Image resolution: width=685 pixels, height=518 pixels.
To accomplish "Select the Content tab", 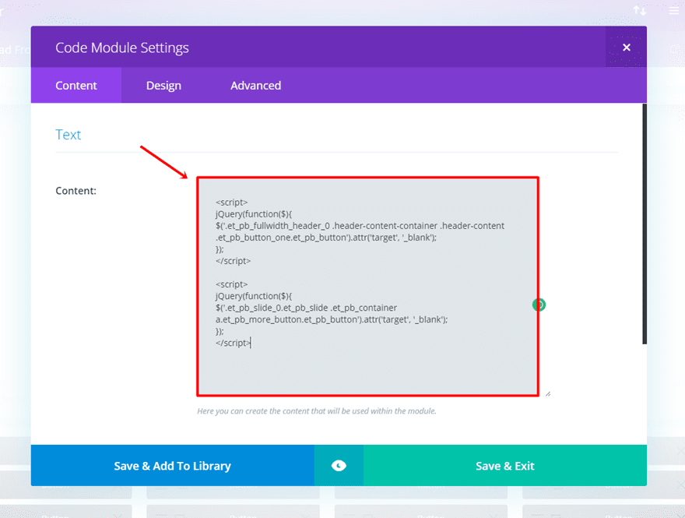I will coord(76,86).
